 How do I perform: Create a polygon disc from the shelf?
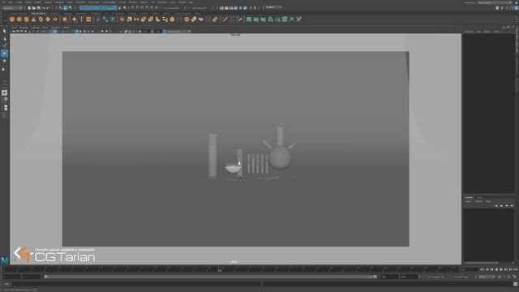tap(55, 19)
